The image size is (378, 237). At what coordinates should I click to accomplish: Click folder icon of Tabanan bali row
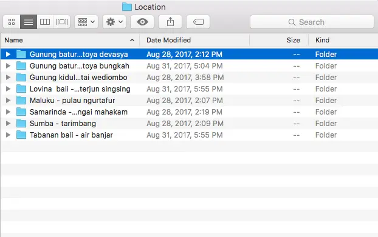(x=21, y=135)
